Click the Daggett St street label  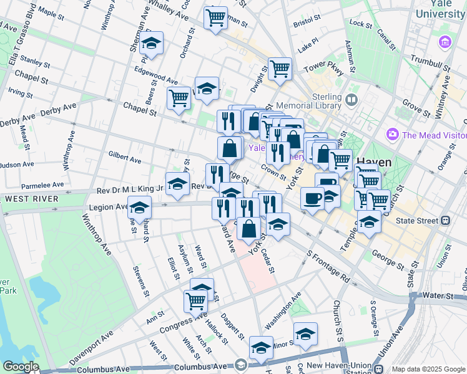click(x=232, y=327)
